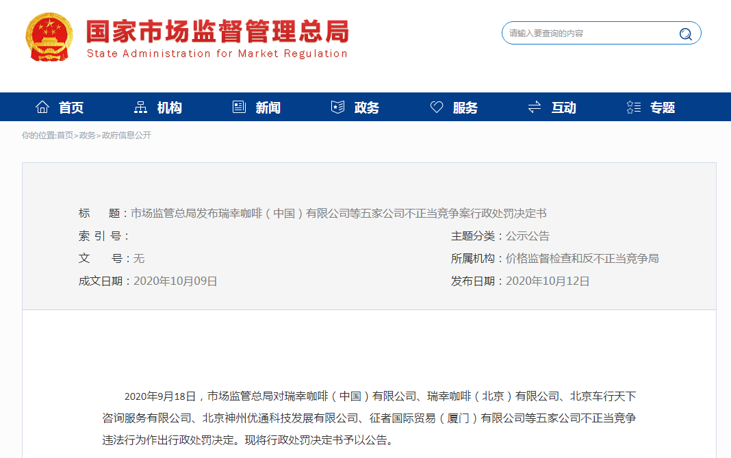Click the 价格监督检查和反不正当竞争局 department value
Viewport: 731px width, 458px height.
tap(582, 258)
